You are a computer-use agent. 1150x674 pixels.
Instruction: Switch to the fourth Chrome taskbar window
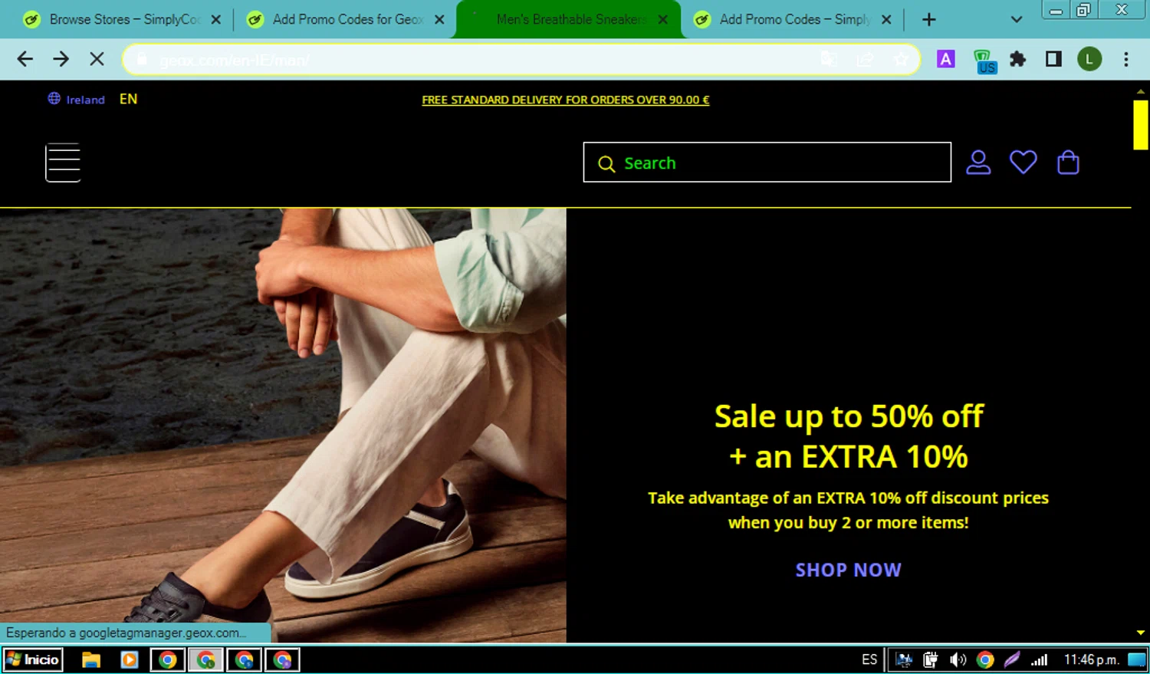pyautogui.click(x=282, y=659)
